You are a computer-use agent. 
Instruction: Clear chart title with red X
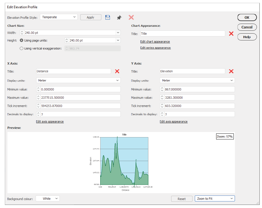point(231,34)
